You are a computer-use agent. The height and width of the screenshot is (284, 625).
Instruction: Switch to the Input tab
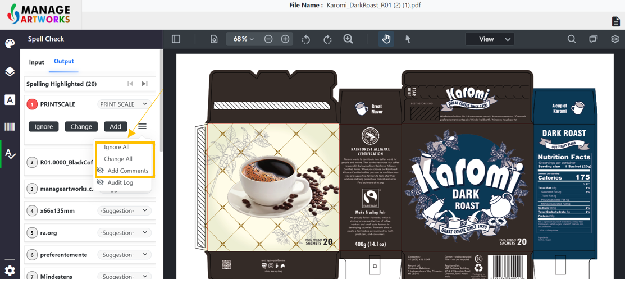[37, 62]
